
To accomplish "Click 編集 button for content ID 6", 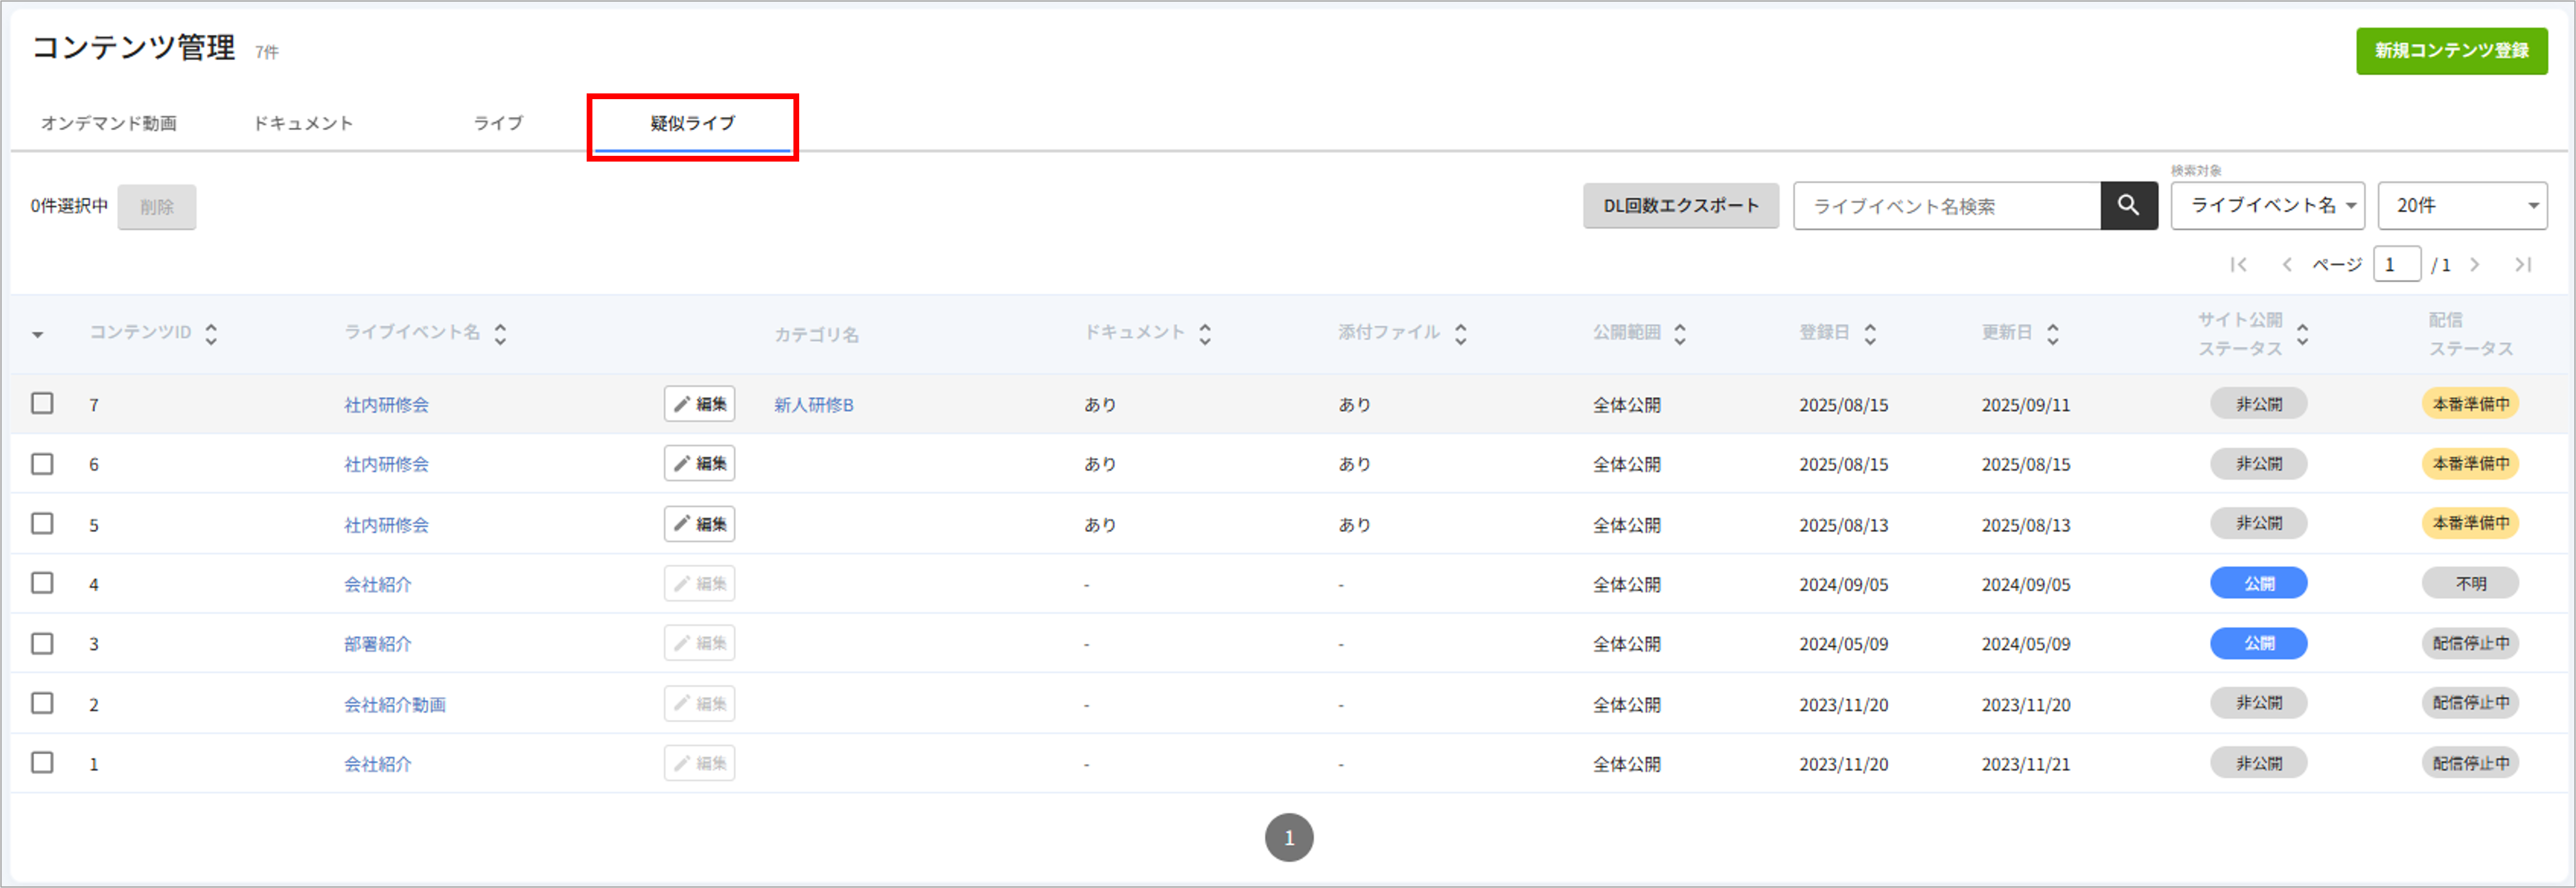I will click(x=699, y=464).
